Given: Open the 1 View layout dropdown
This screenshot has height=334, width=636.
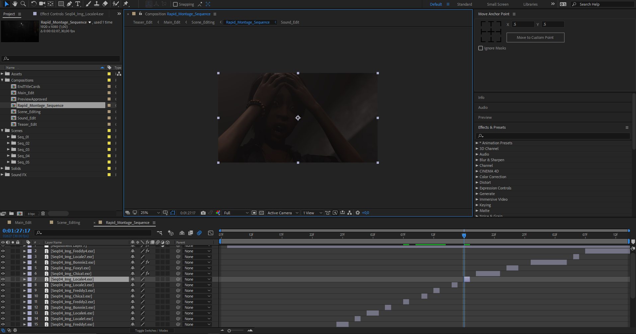Looking at the screenshot, I should coord(313,213).
